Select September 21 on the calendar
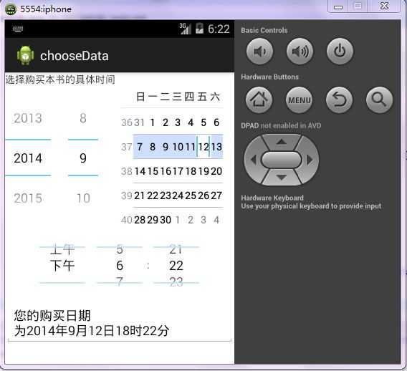The image size is (407, 371). [140, 196]
